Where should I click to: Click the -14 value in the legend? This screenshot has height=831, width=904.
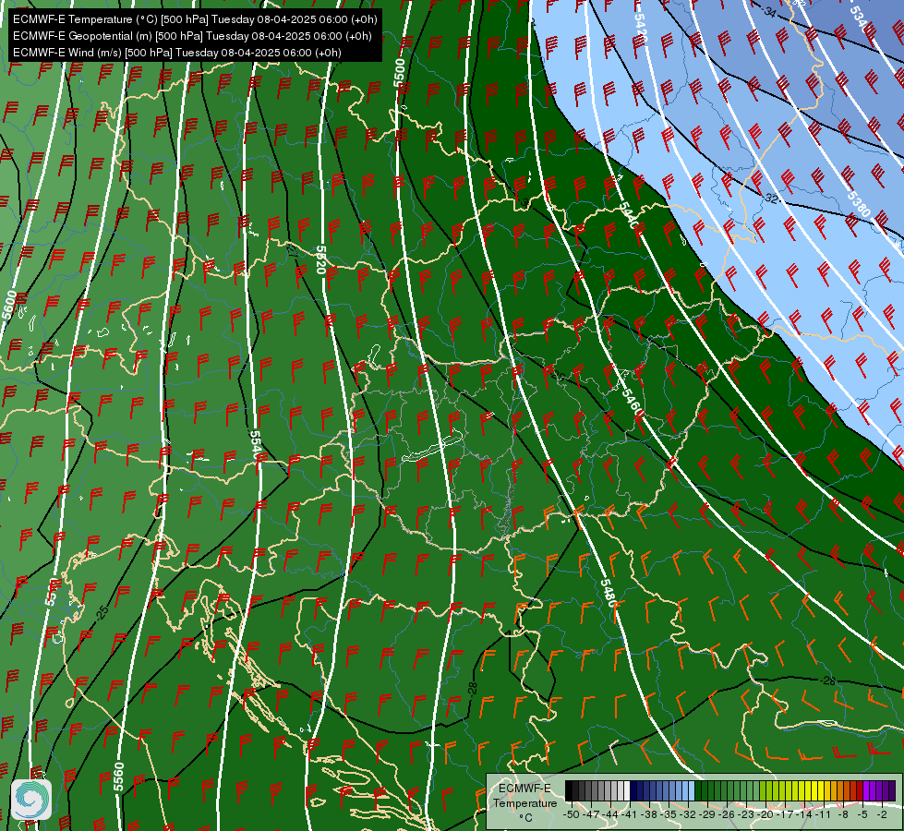pos(804,814)
